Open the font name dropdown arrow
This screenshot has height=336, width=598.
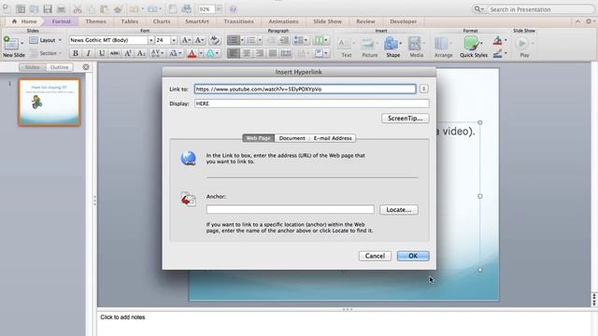[151, 40]
